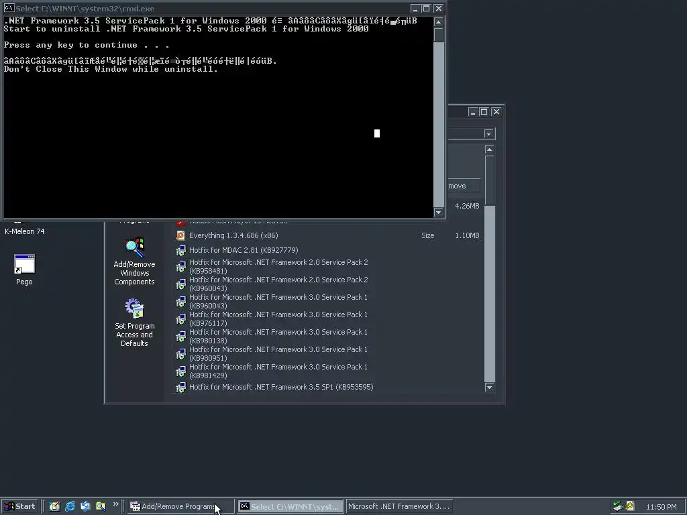Click the Everything 1.3.4.686 program icon
Image resolution: width=687 pixels, height=515 pixels.
[180, 235]
